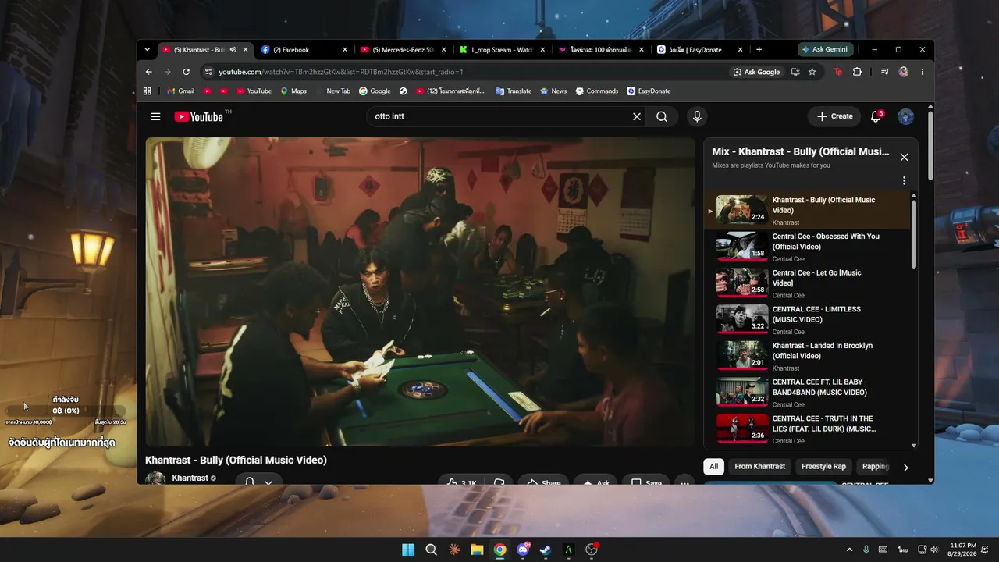Show hidden system tray icons
Screen dimensions: 999x562
click(x=850, y=550)
